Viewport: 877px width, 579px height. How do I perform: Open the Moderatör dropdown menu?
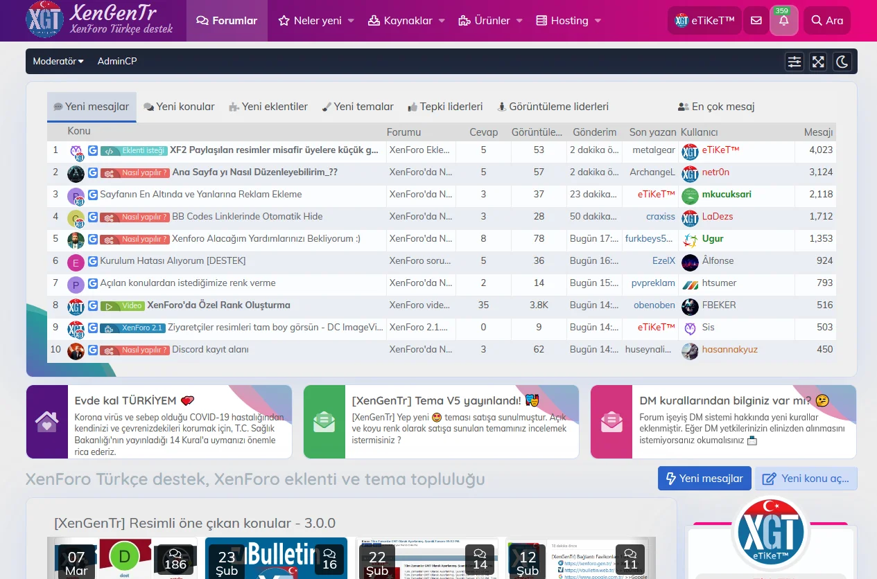(x=58, y=61)
